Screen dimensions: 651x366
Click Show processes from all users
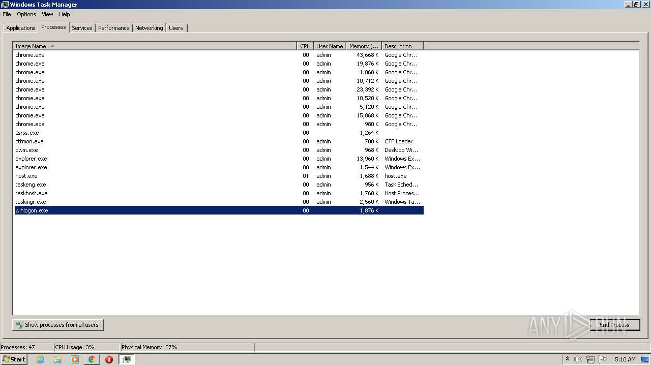[58, 325]
